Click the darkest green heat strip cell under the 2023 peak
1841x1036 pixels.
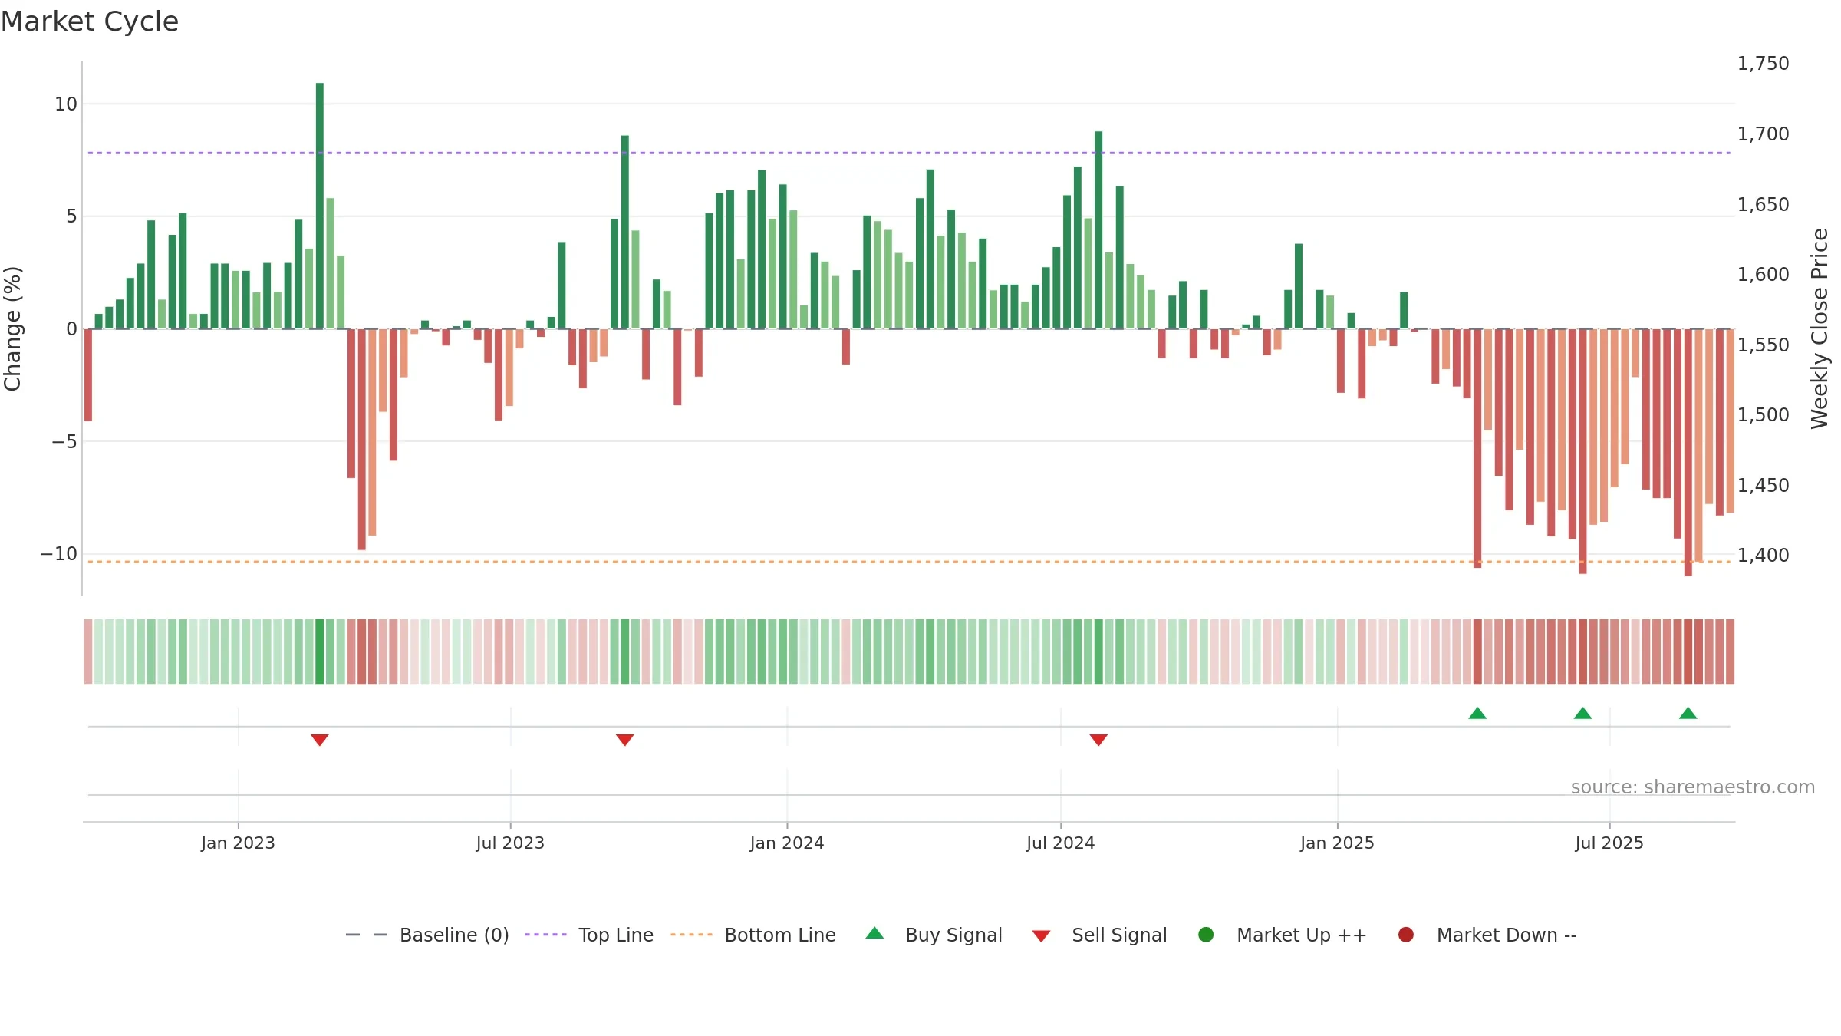[320, 652]
